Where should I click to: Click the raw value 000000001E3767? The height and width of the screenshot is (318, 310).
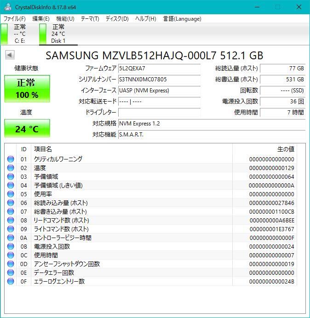(x=272, y=229)
